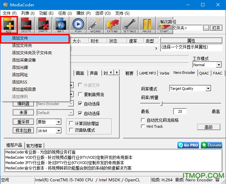Switch to the LAME MP3 tab
Viewport: 226px width, 184px height.
tap(147, 73)
